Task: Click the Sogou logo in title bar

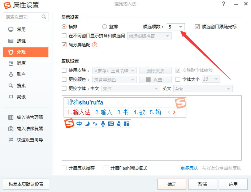Action: [7, 5]
